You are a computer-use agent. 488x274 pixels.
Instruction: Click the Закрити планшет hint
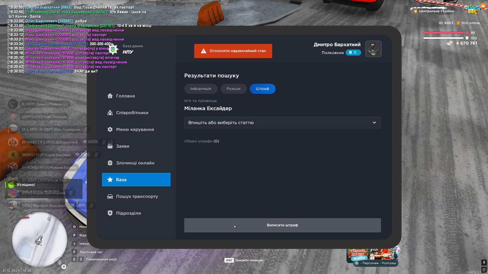(249, 260)
